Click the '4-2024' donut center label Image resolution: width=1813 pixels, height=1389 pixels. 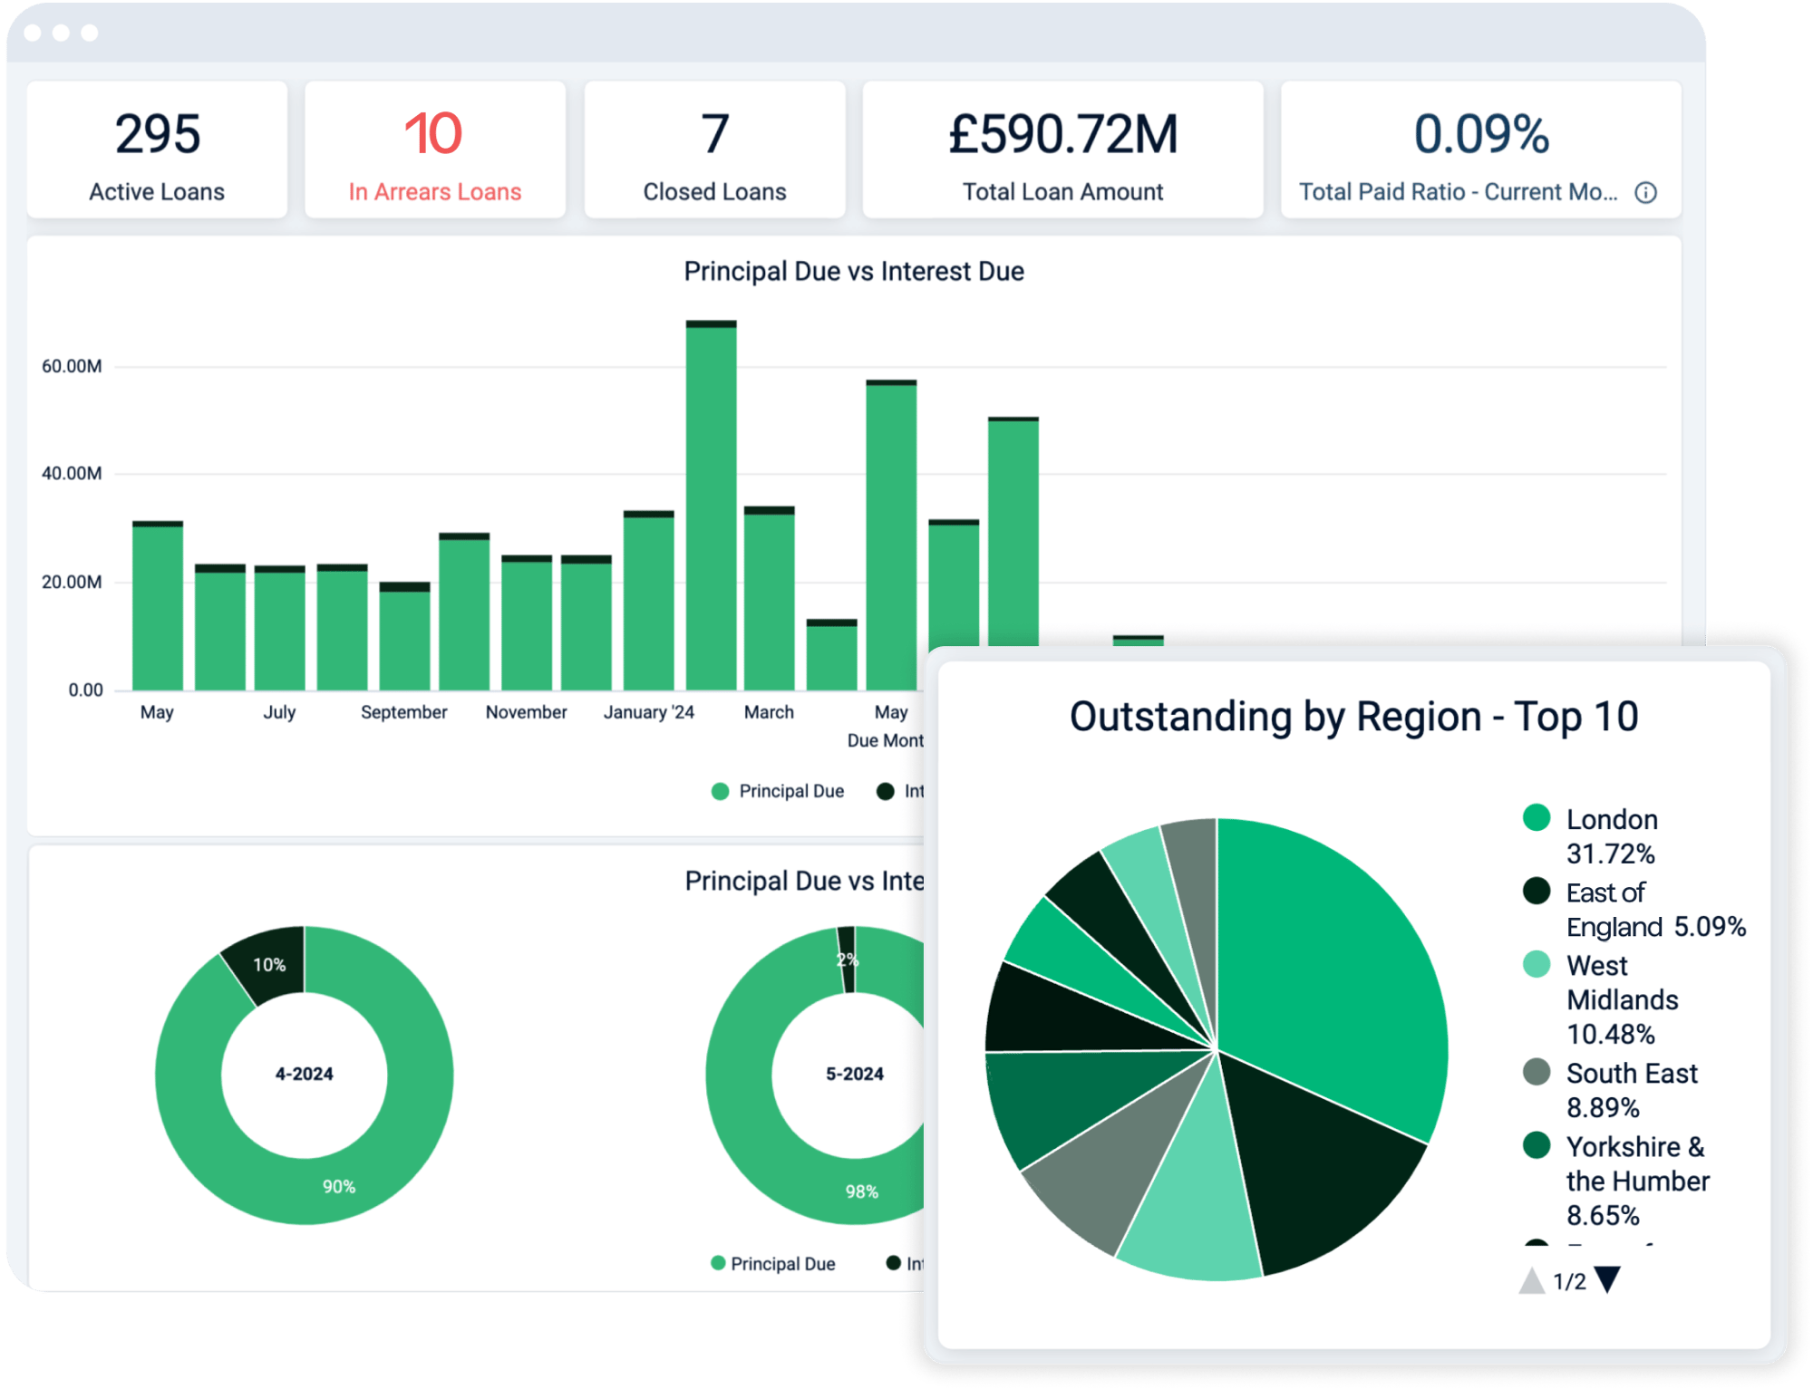coord(305,1074)
